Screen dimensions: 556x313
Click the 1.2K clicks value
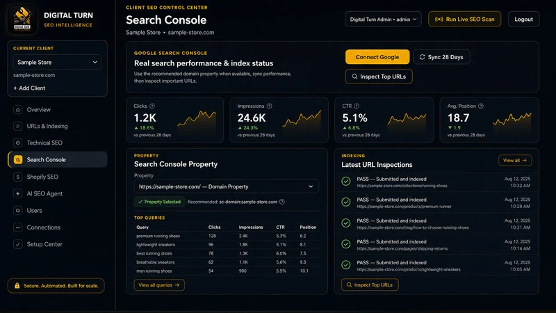145,118
